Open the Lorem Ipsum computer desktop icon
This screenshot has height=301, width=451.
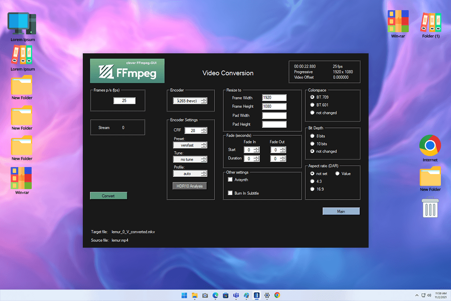pos(22,27)
